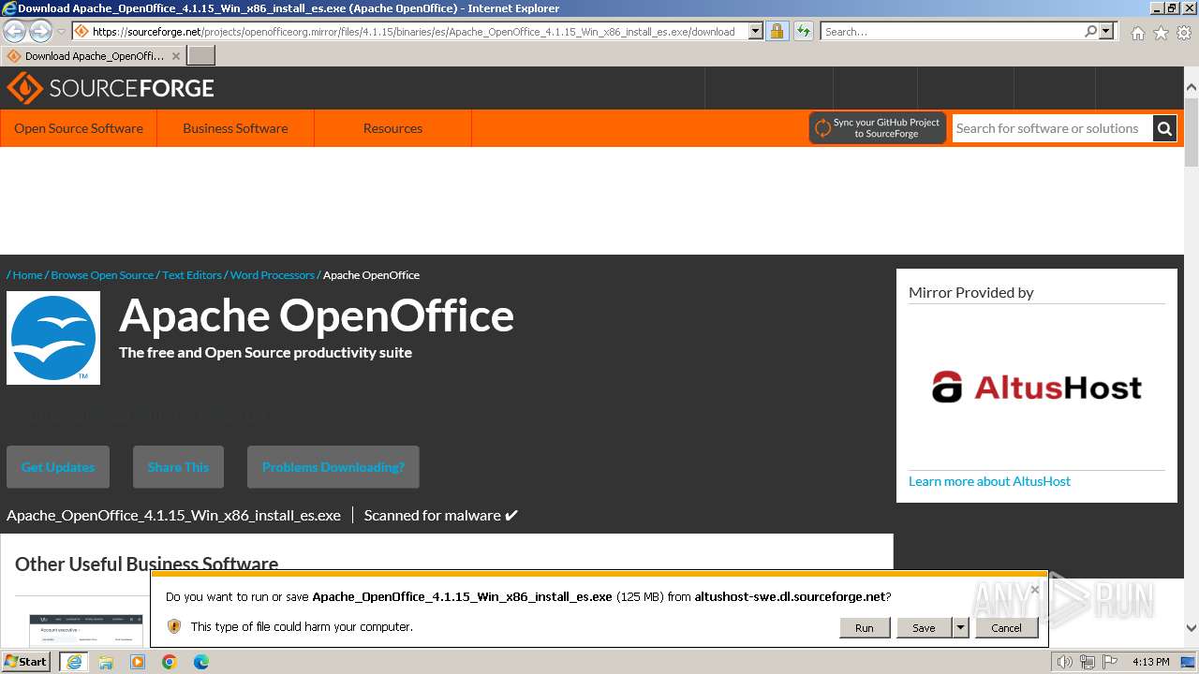
Task: Click the browser Forward arrow button
Action: click(x=40, y=31)
